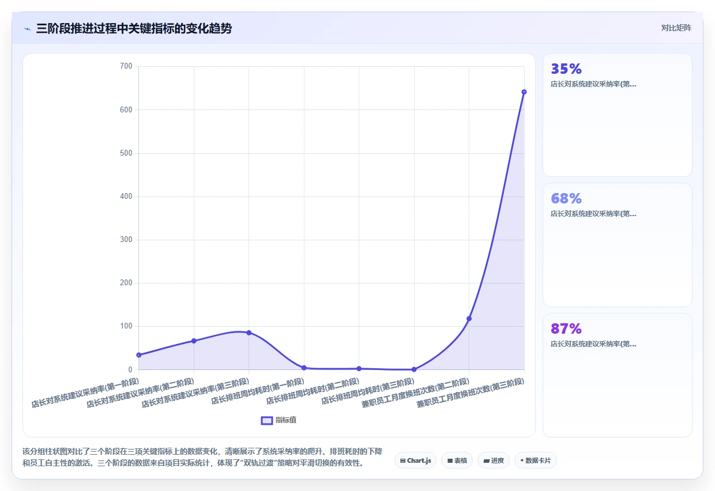Image resolution: width=715 pixels, height=491 pixels.
Task: Open the 35% metric card
Action: [x=617, y=115]
